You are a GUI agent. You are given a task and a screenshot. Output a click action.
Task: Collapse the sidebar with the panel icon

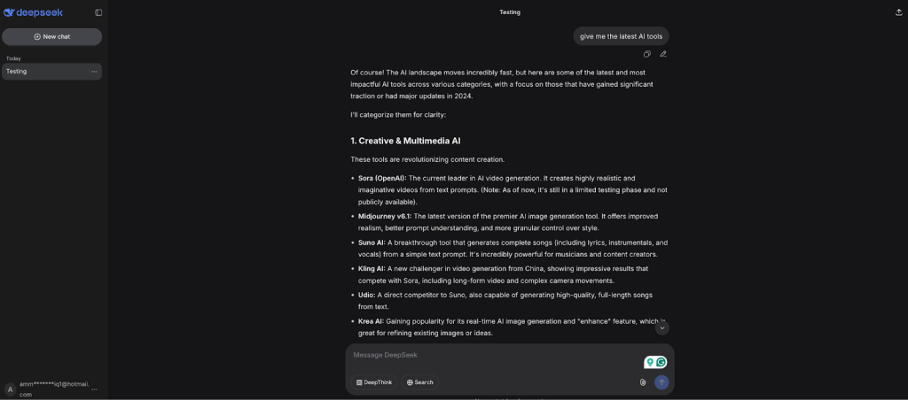(x=98, y=12)
